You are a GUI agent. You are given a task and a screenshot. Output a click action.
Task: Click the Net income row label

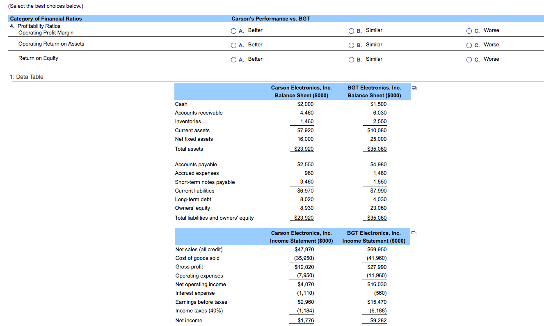pos(189,320)
